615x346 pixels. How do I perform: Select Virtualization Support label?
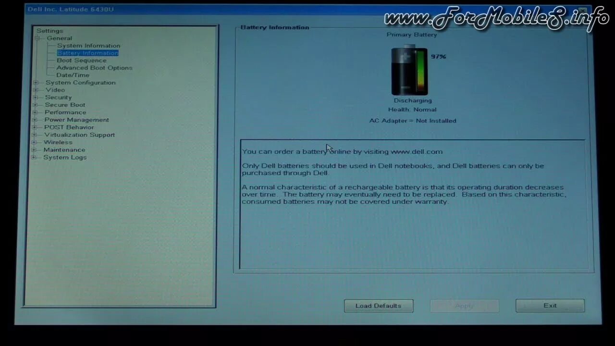(x=79, y=135)
